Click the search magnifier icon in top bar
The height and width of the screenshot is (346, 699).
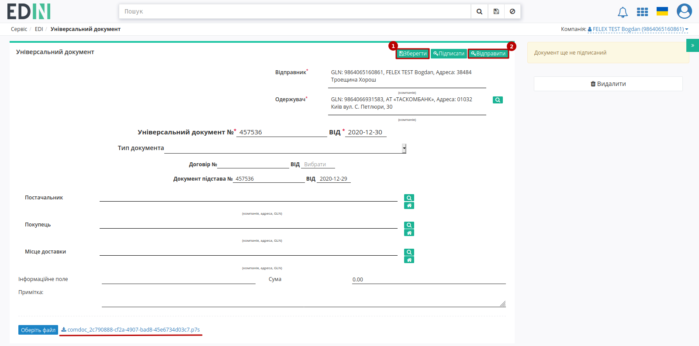click(x=479, y=11)
